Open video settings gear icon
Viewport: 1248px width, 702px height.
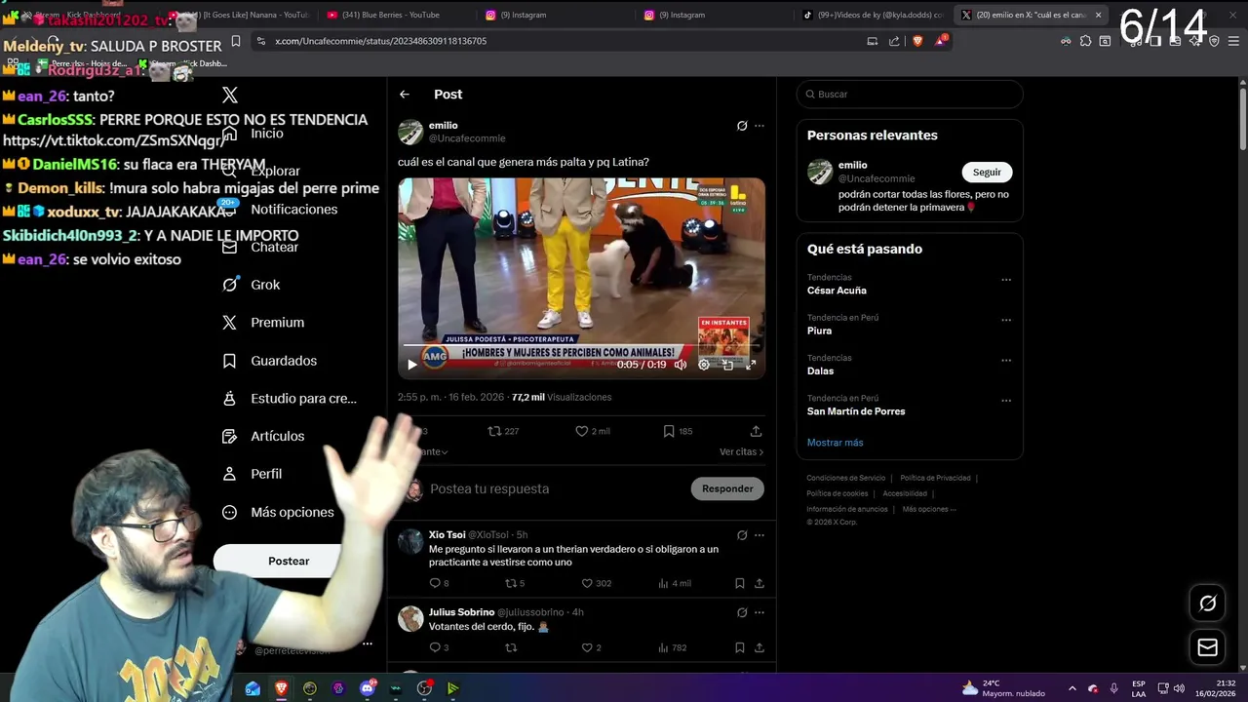tap(704, 365)
